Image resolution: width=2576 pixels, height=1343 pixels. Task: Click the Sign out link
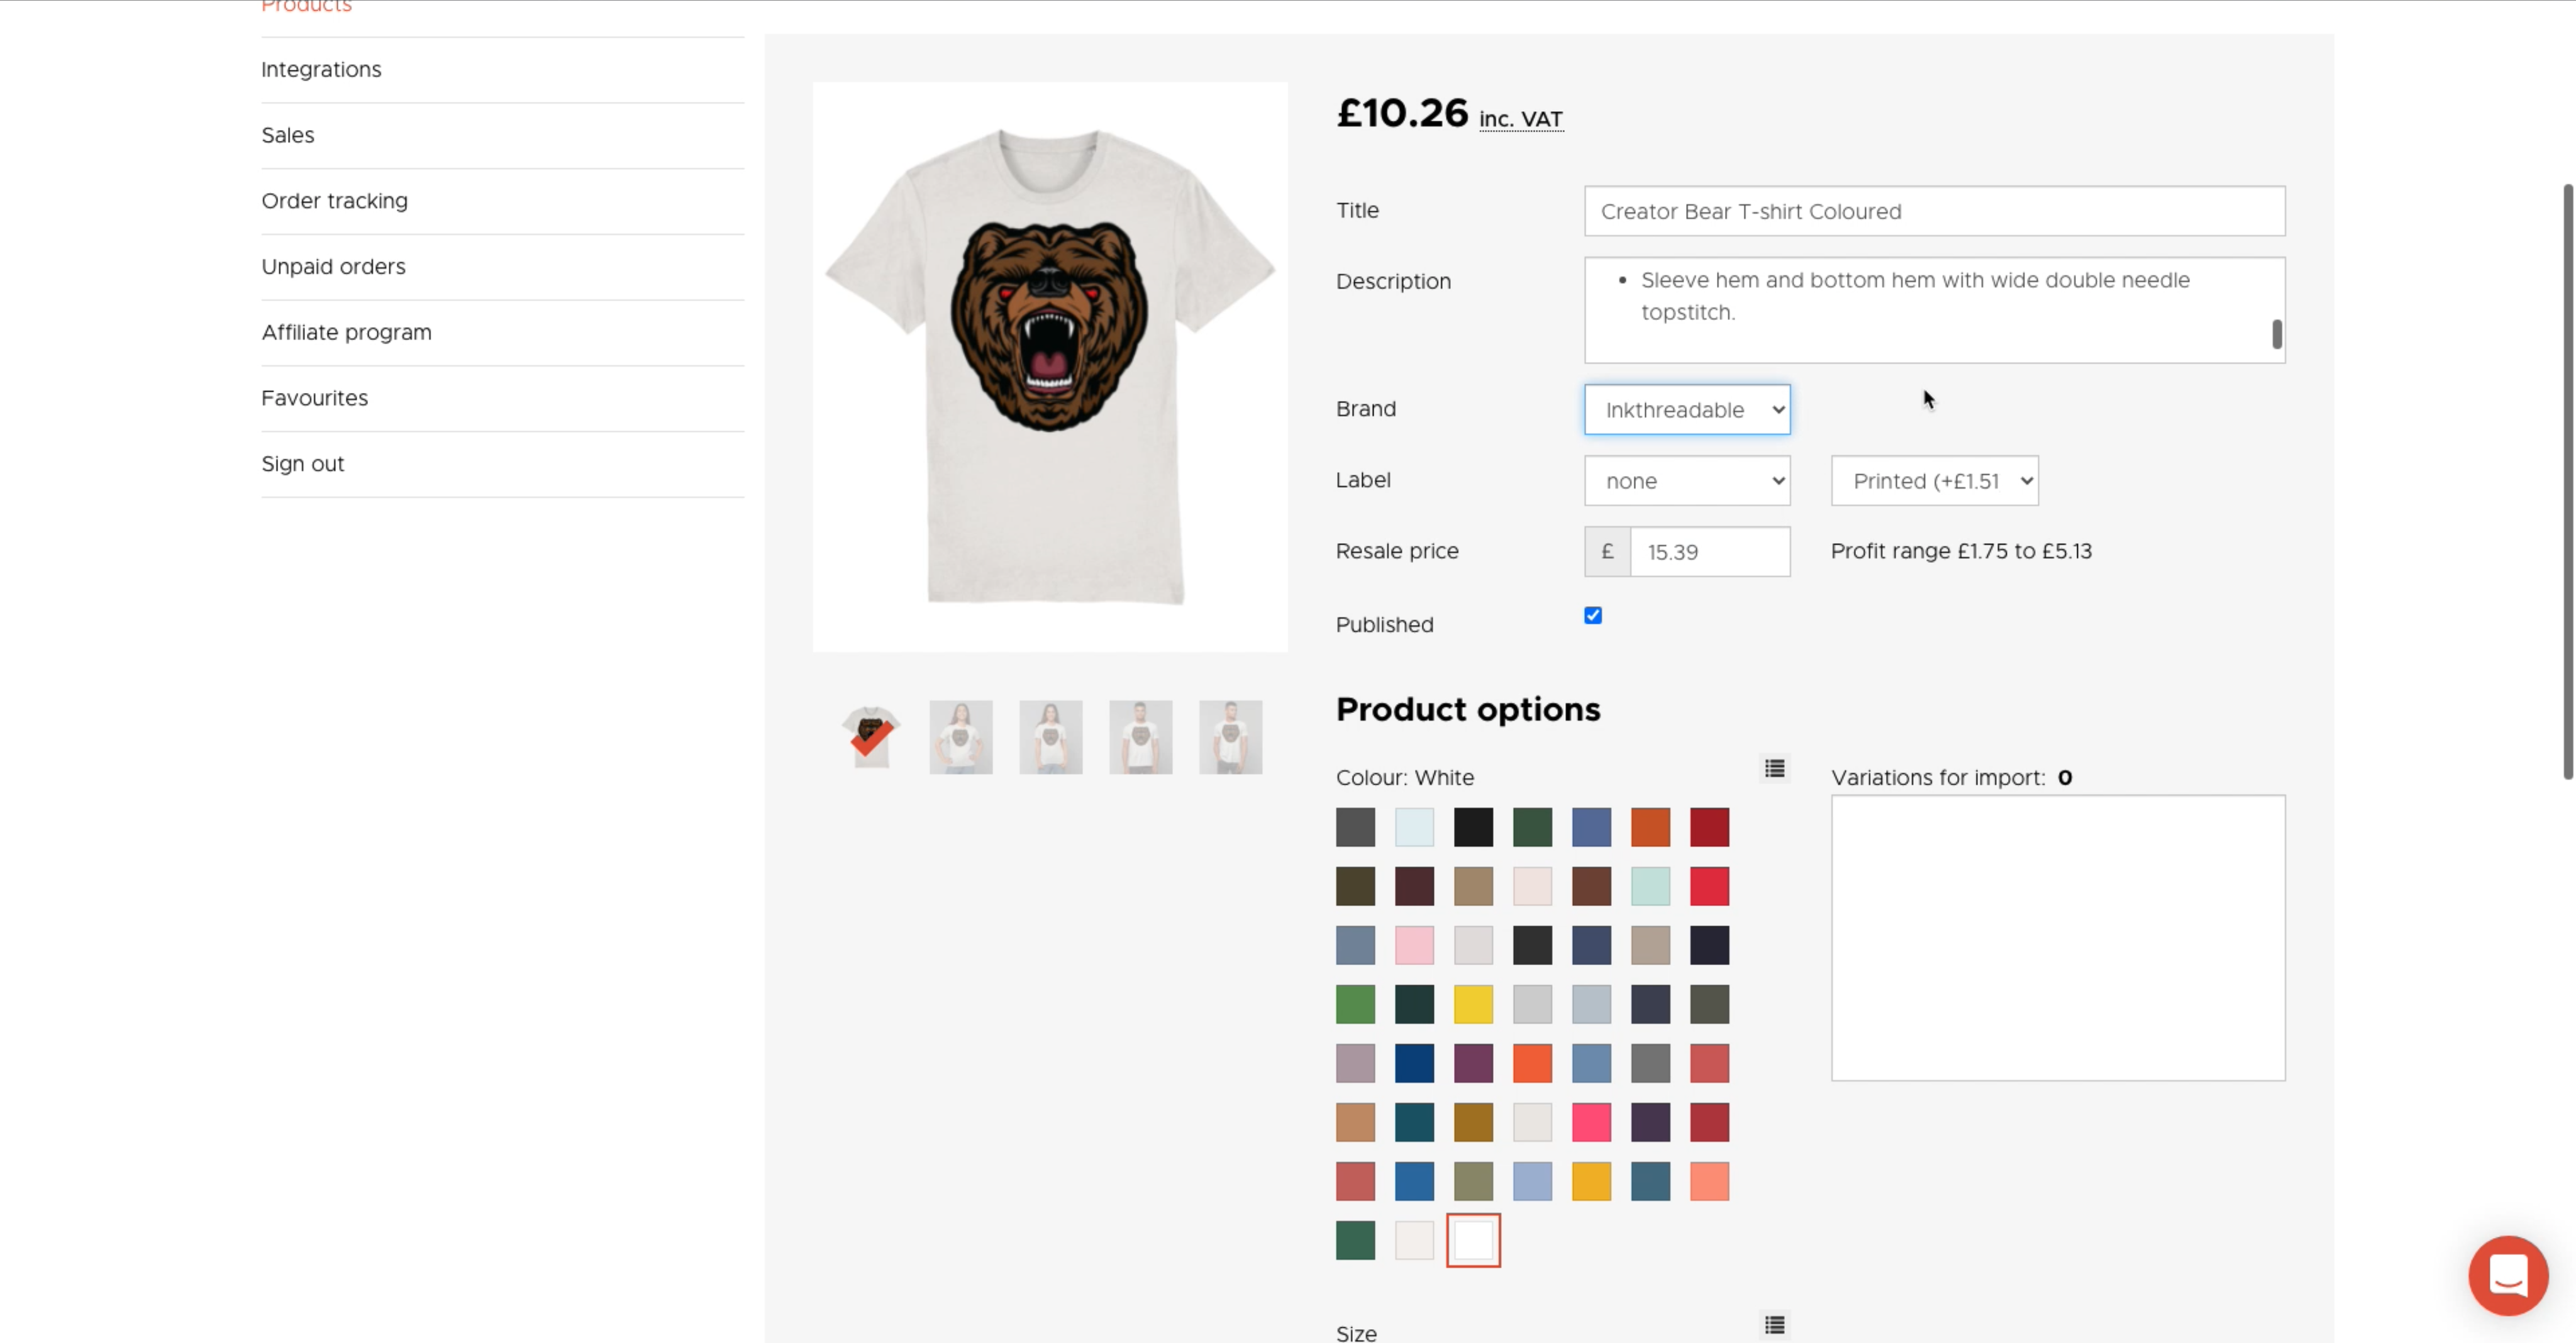(x=302, y=464)
